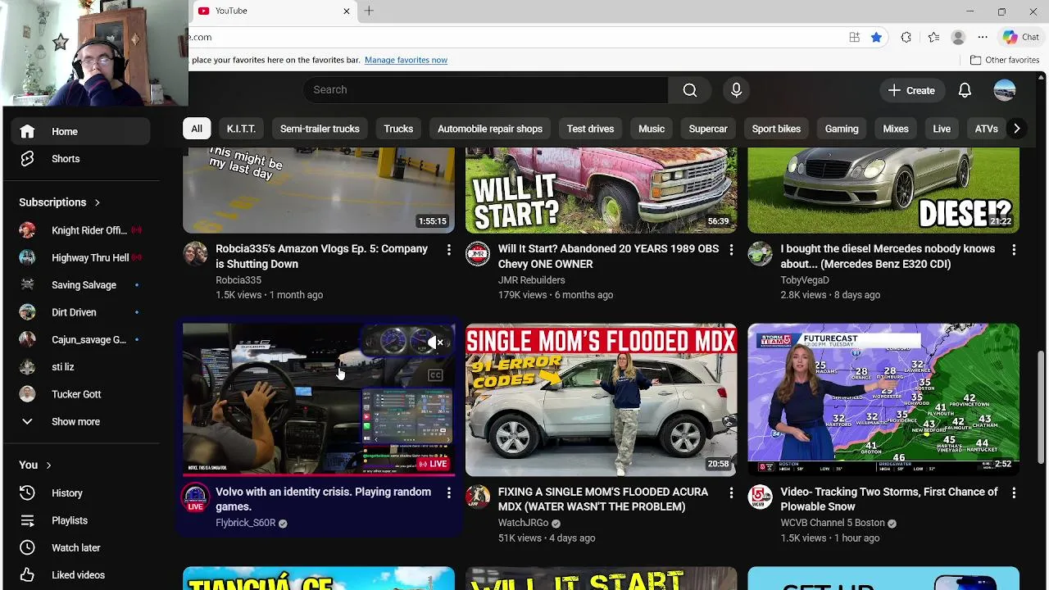This screenshot has height=590, width=1049.
Task: Select Automobile repair shops chip
Action: coord(490,129)
